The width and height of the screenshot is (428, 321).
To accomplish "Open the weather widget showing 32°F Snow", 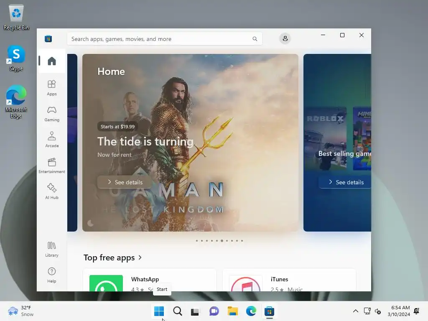I will [x=21, y=311].
